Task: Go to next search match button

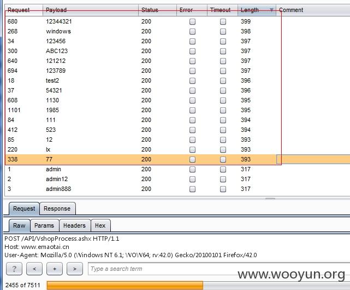Action: pyautogui.click(x=75, y=269)
